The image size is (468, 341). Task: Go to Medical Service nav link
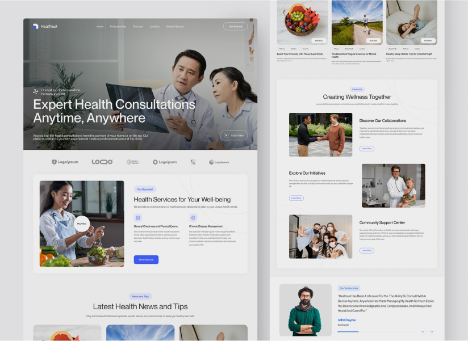tap(174, 26)
